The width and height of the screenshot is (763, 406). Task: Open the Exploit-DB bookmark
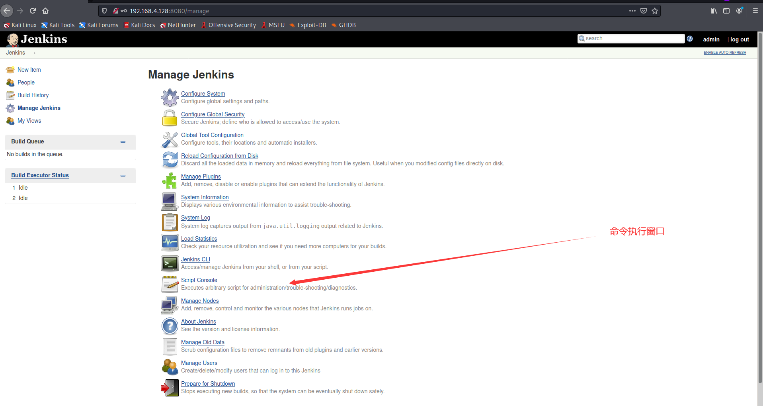point(308,25)
